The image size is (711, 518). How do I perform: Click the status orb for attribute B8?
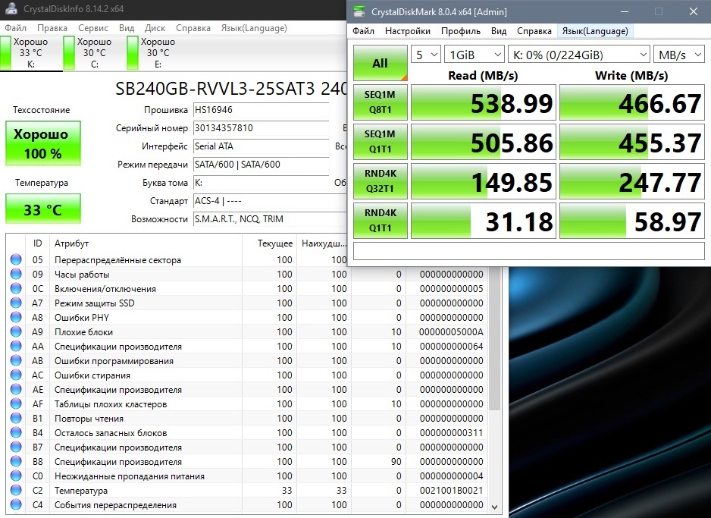tap(16, 461)
